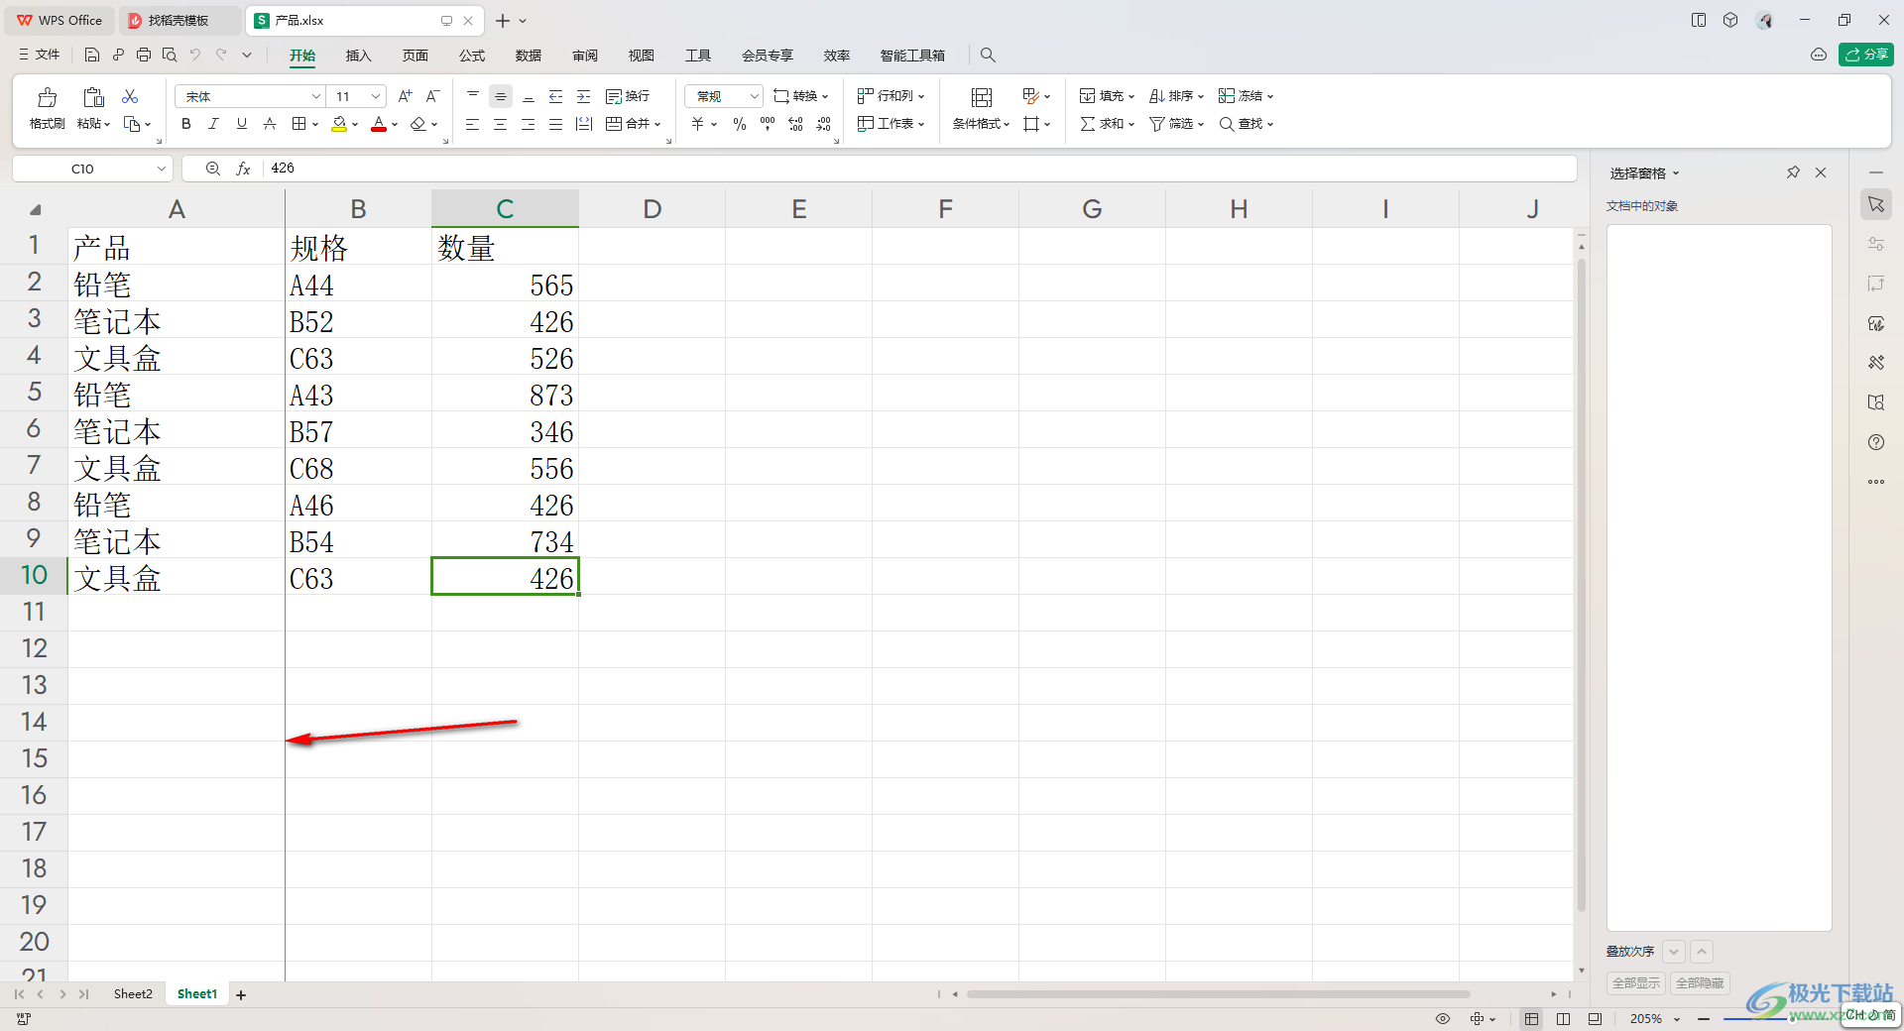
Task: Click the increase decimal places icon
Action: coord(795,124)
